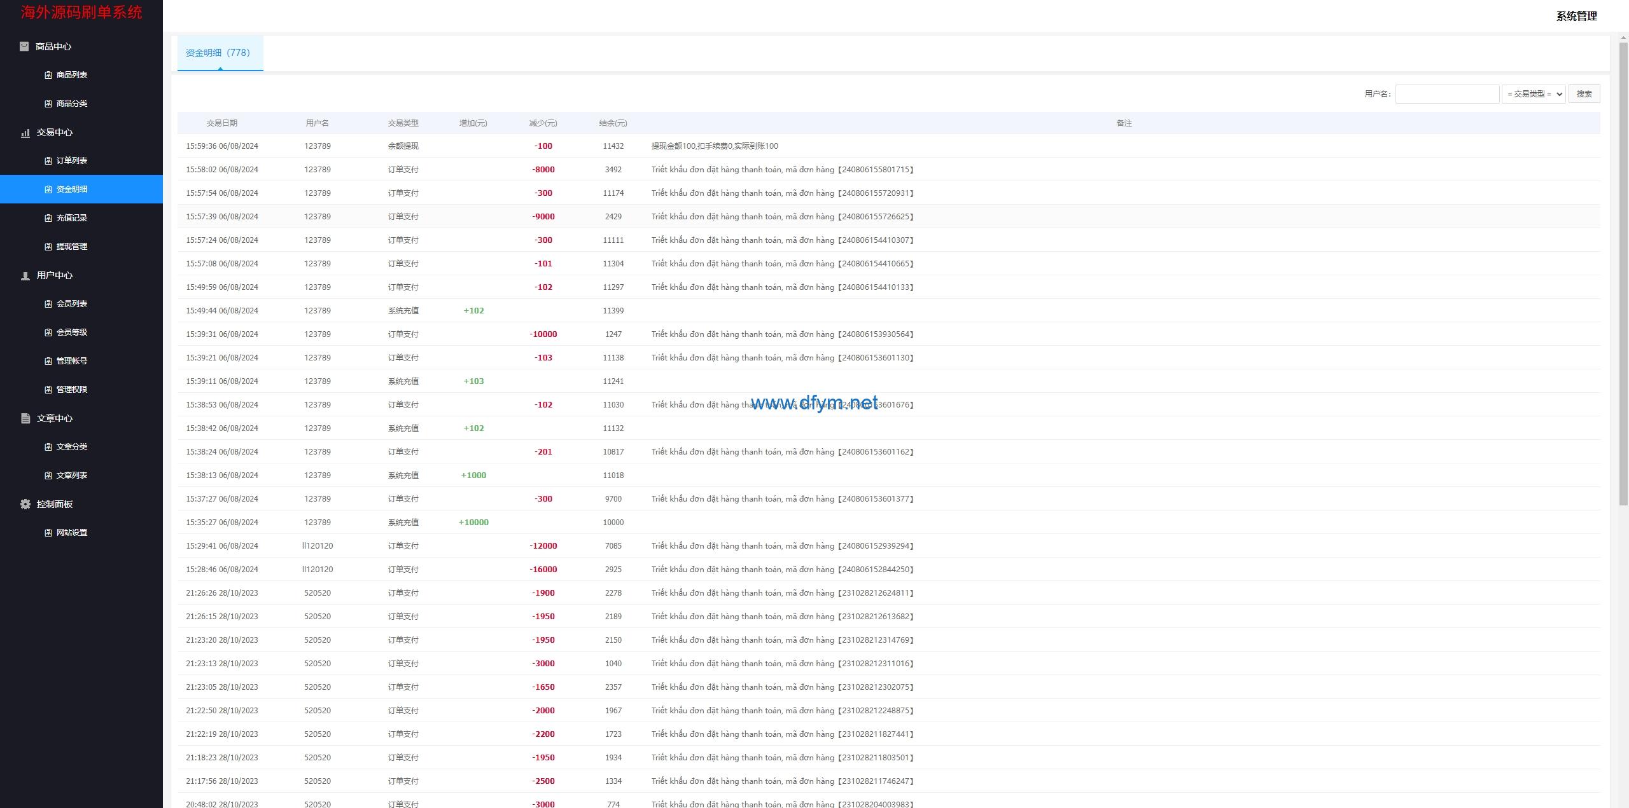Click the -10000 amount cell

point(543,334)
